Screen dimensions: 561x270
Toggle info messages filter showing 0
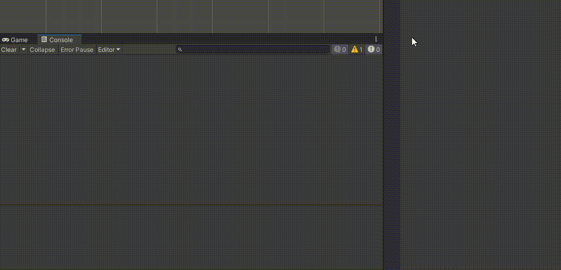340,50
